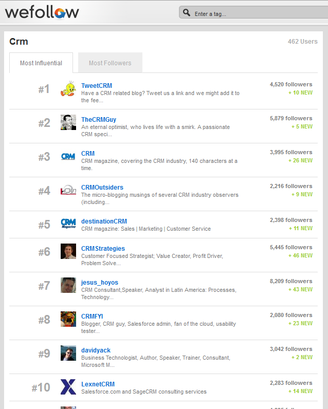Open the CRMStrategies profile link
The width and height of the screenshot is (328, 409).
coord(103,249)
